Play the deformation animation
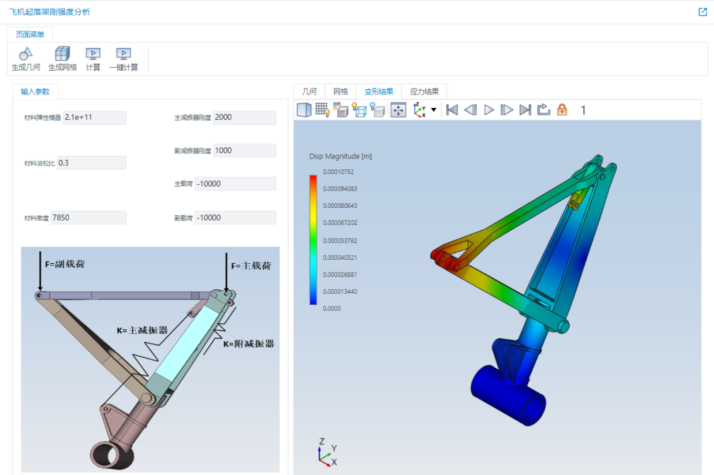Viewport: 714px width, 475px height. click(x=489, y=110)
